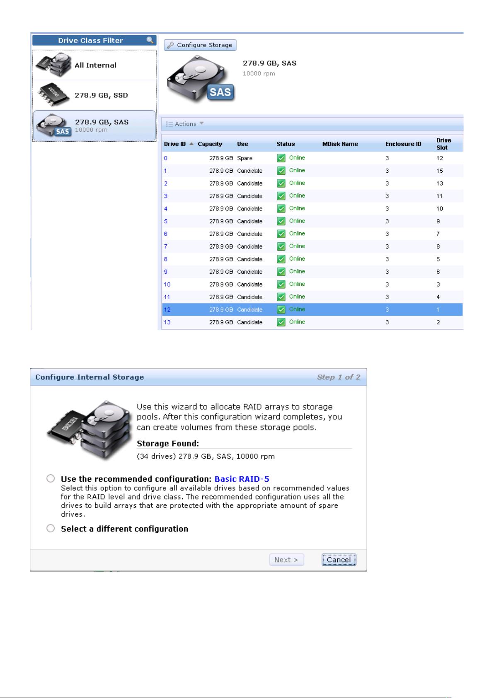Click the Online status check icon for drive 2

pos(281,183)
